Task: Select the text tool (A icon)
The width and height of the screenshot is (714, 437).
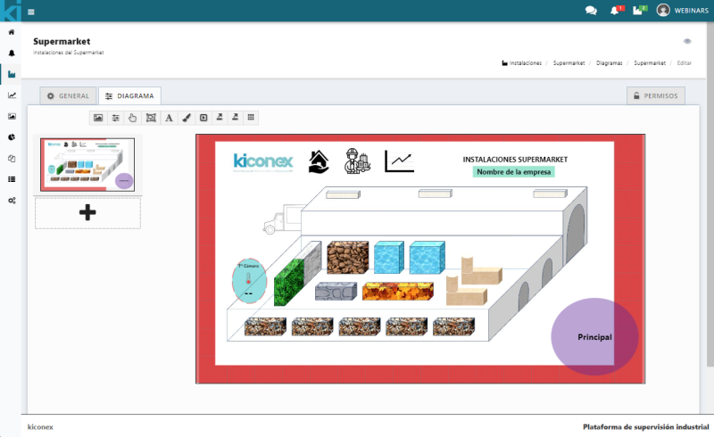Action: point(169,118)
